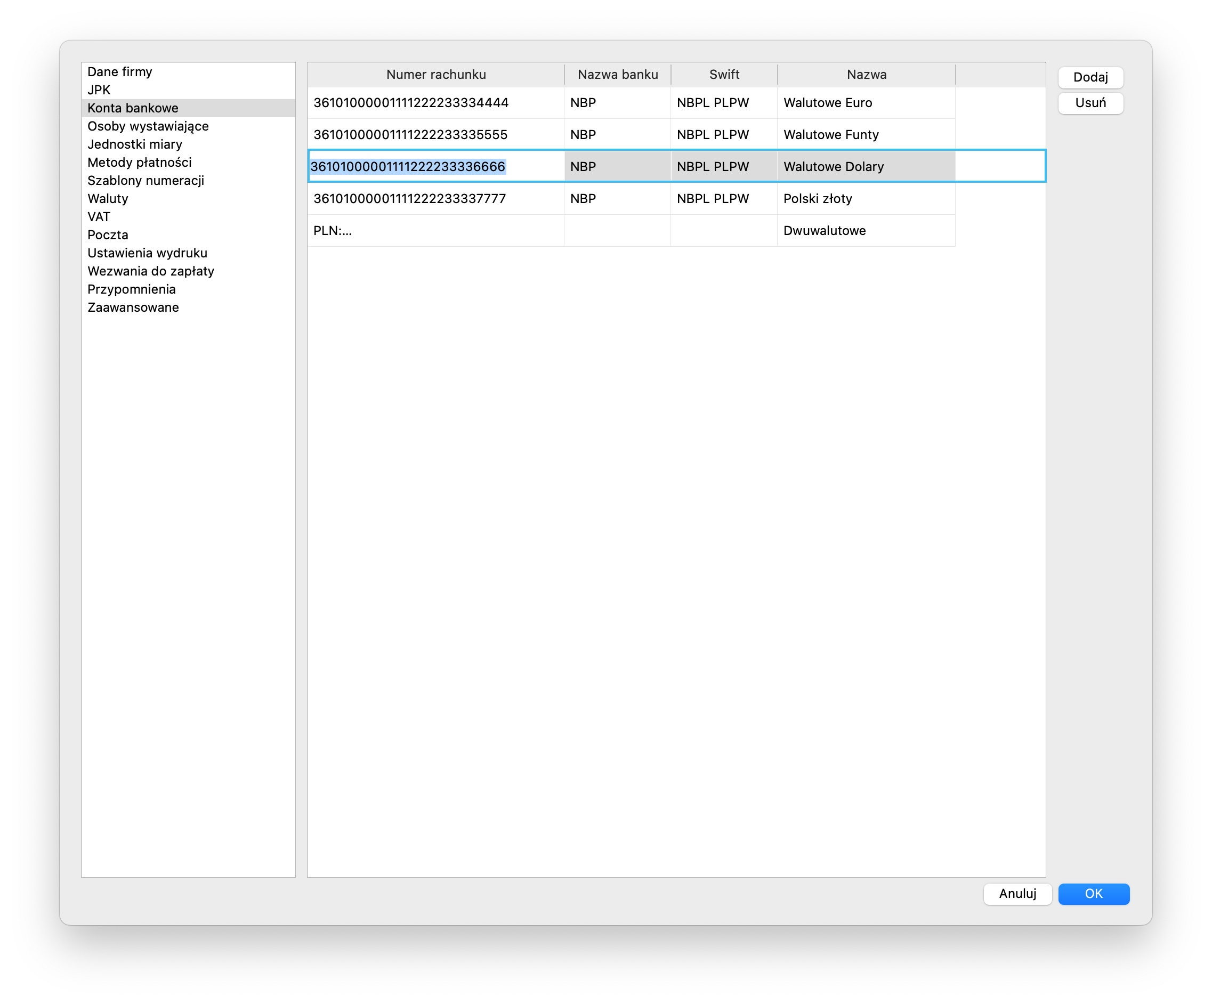
Task: Click Nazwa column header
Action: [x=866, y=75]
